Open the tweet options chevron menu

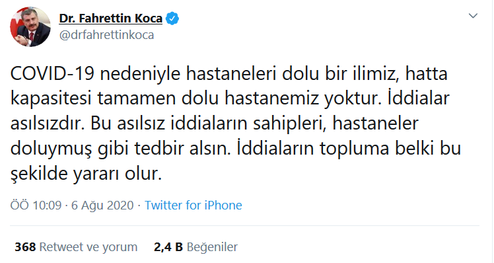(x=473, y=16)
